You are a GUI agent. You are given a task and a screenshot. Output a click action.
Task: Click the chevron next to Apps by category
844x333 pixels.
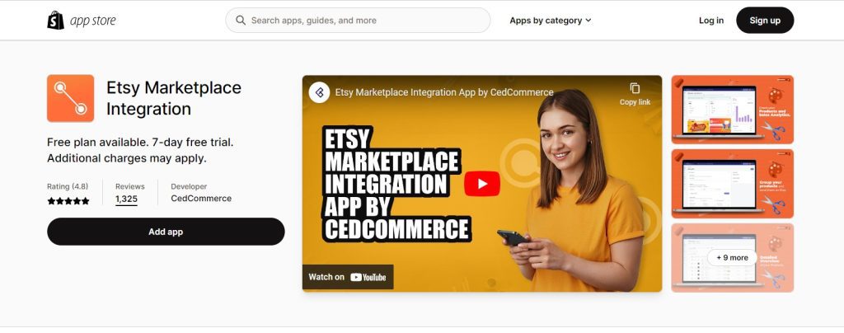pyautogui.click(x=588, y=21)
